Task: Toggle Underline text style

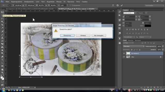Action: (x=144, y=30)
